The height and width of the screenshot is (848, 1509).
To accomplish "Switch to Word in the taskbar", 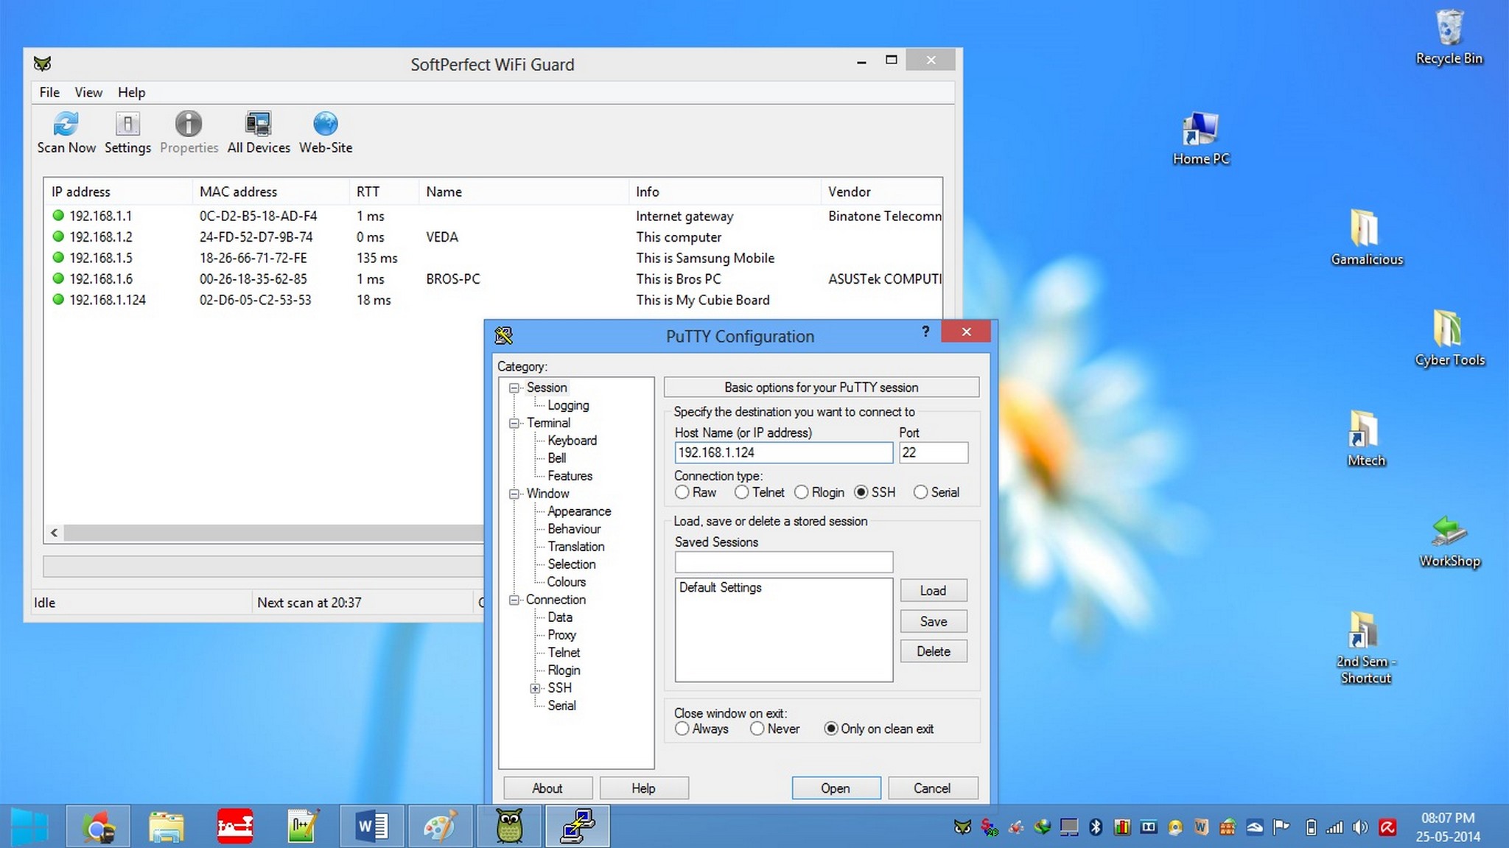I will tap(372, 827).
